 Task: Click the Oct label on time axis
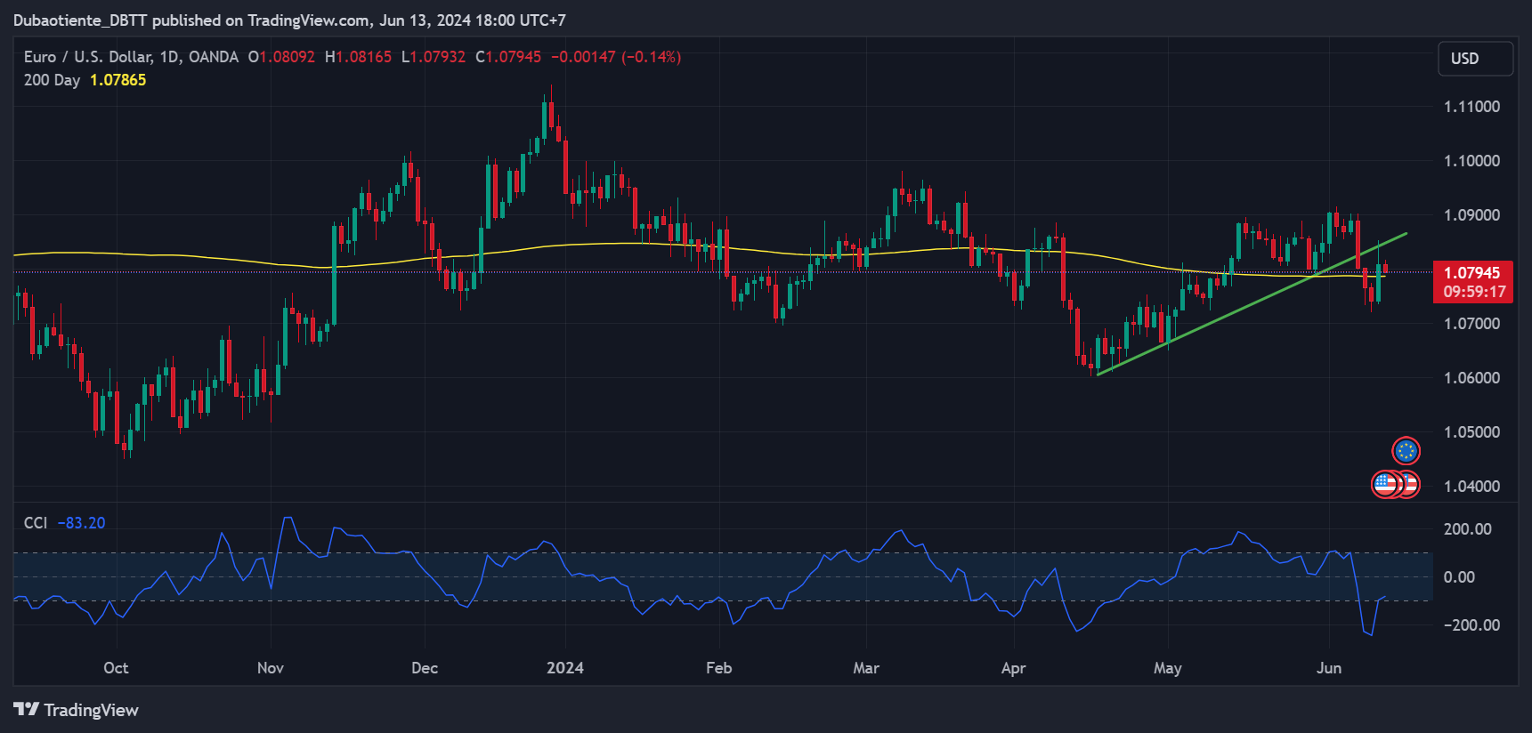(116, 668)
